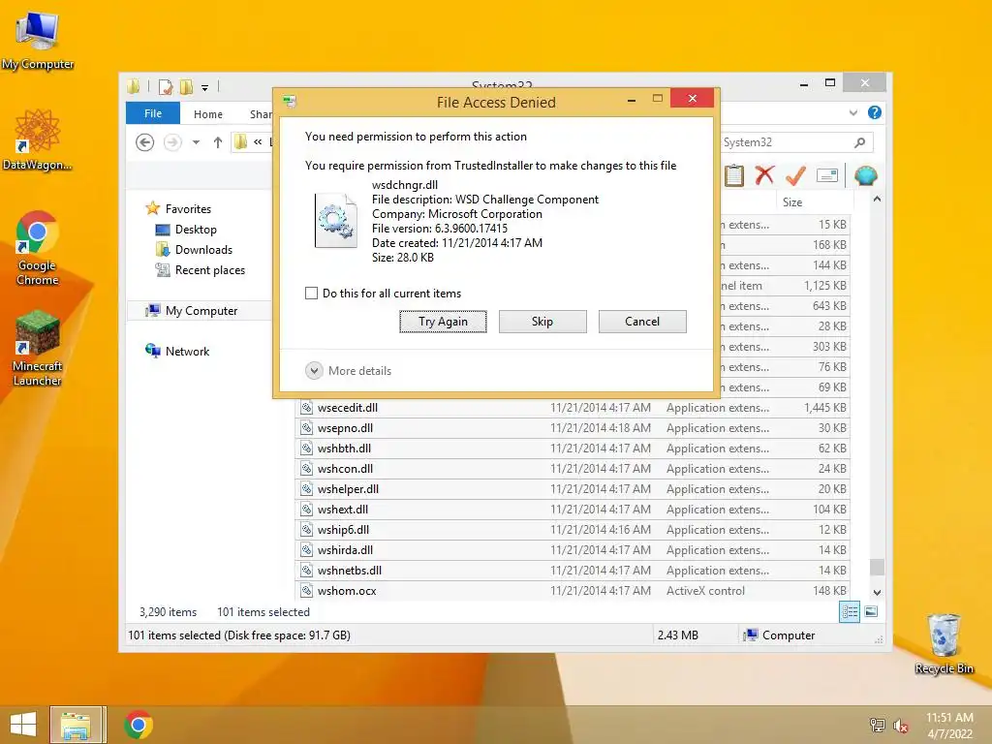The width and height of the screenshot is (992, 744).
Task: Click the Back arrow in Explorer
Action: coord(145,142)
